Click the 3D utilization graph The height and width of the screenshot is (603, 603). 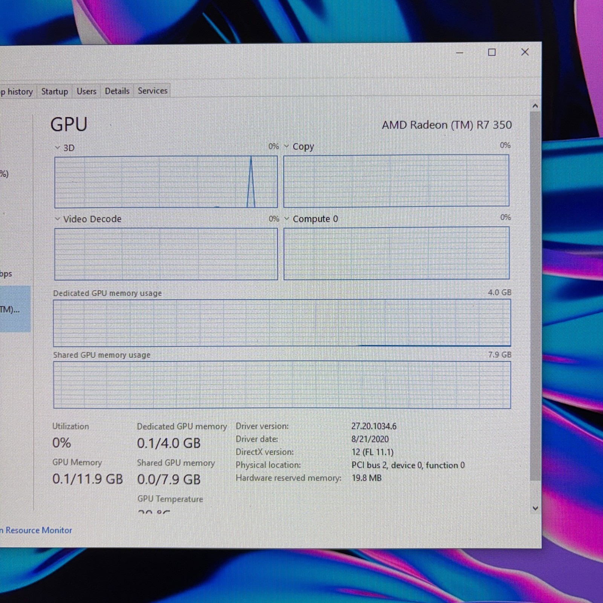(166, 182)
